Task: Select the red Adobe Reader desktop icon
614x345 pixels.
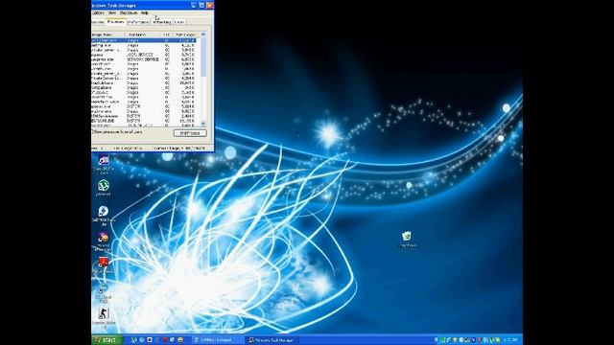Action: tap(104, 264)
